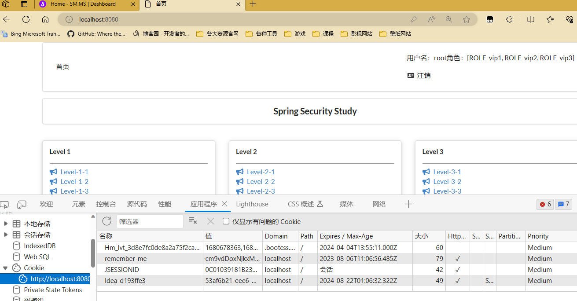Click the 注销 logout link
This screenshot has height=301, width=577.
point(423,75)
